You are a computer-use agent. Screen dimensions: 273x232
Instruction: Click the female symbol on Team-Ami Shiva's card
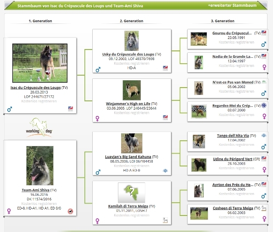point(9,211)
